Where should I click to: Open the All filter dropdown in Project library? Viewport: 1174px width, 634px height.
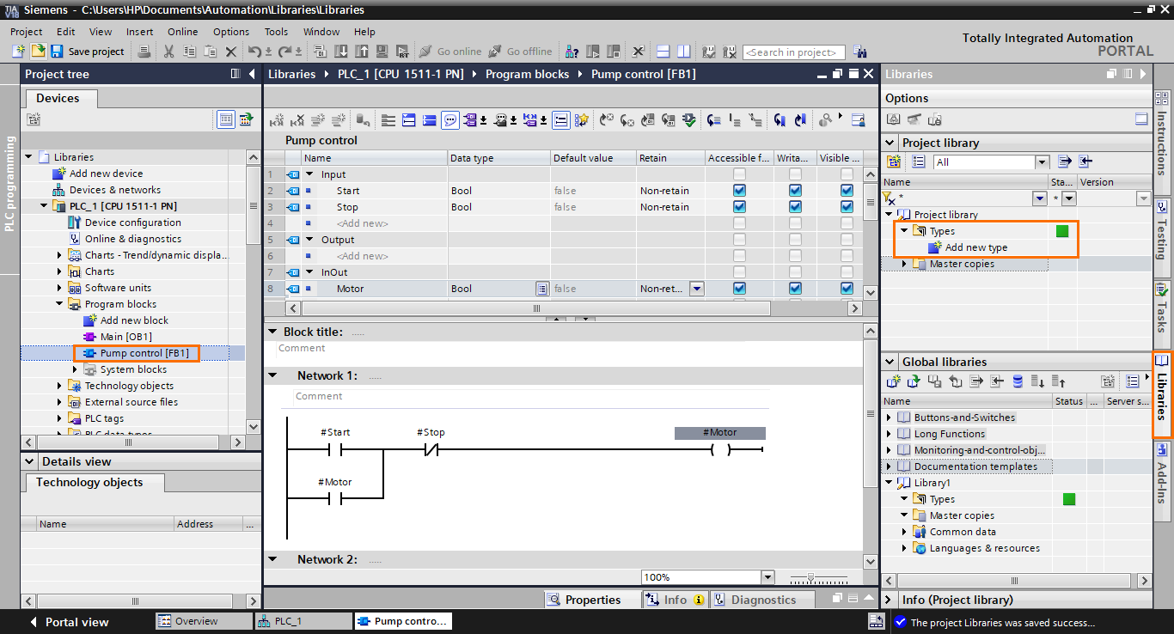(1042, 162)
